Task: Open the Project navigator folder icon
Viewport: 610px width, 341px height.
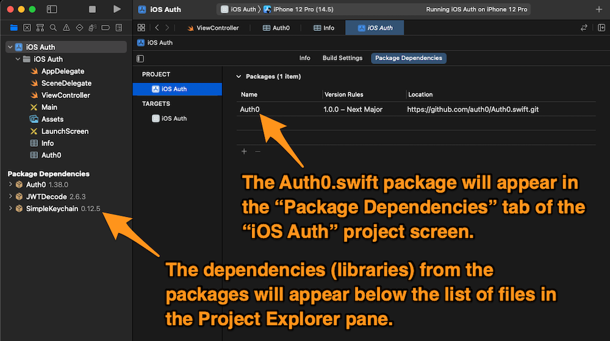Action: [x=14, y=27]
